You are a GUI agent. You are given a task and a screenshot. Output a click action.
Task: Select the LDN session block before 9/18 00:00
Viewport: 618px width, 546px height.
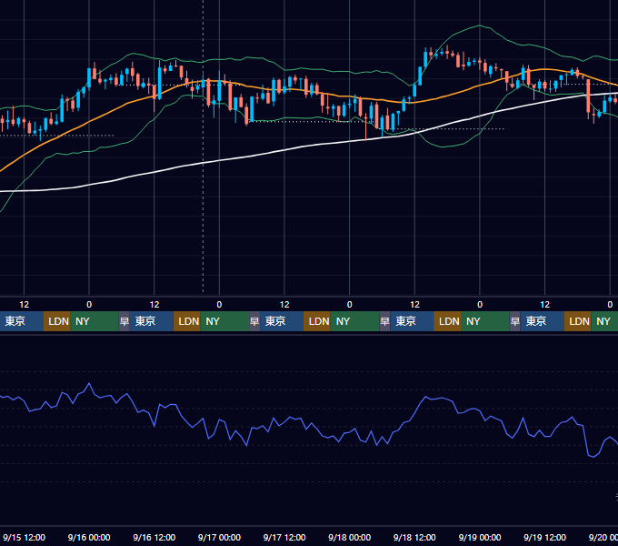tap(317, 321)
